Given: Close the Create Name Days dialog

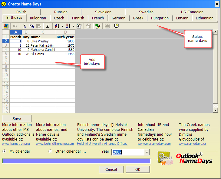Looking at the screenshot, I should click(x=217, y=4).
